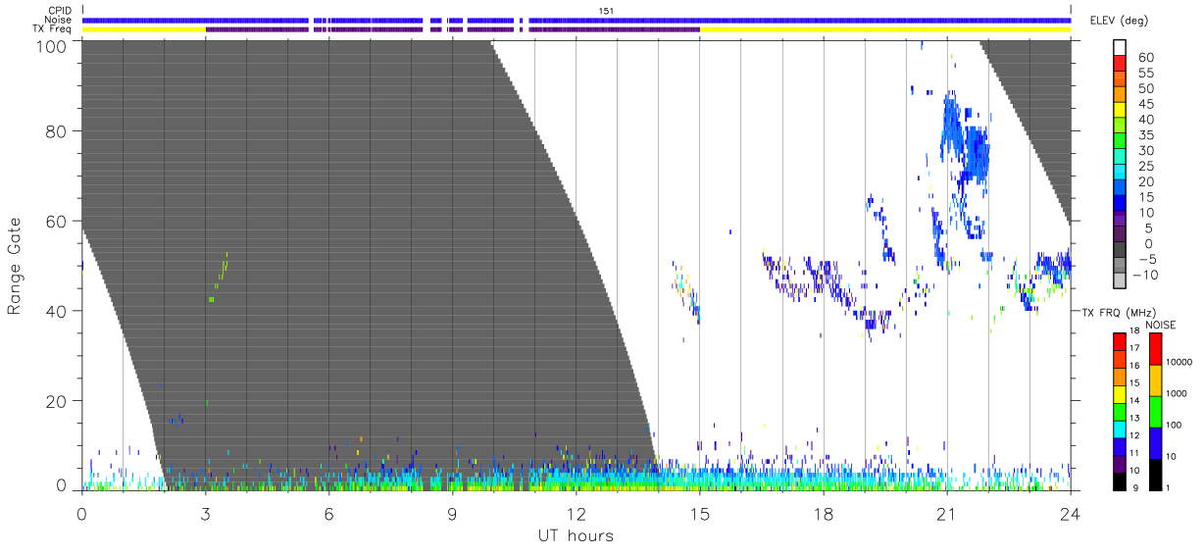The image size is (1204, 556).
Task: Click the 35 label on the ELEV colorbar
Action: click(1145, 135)
